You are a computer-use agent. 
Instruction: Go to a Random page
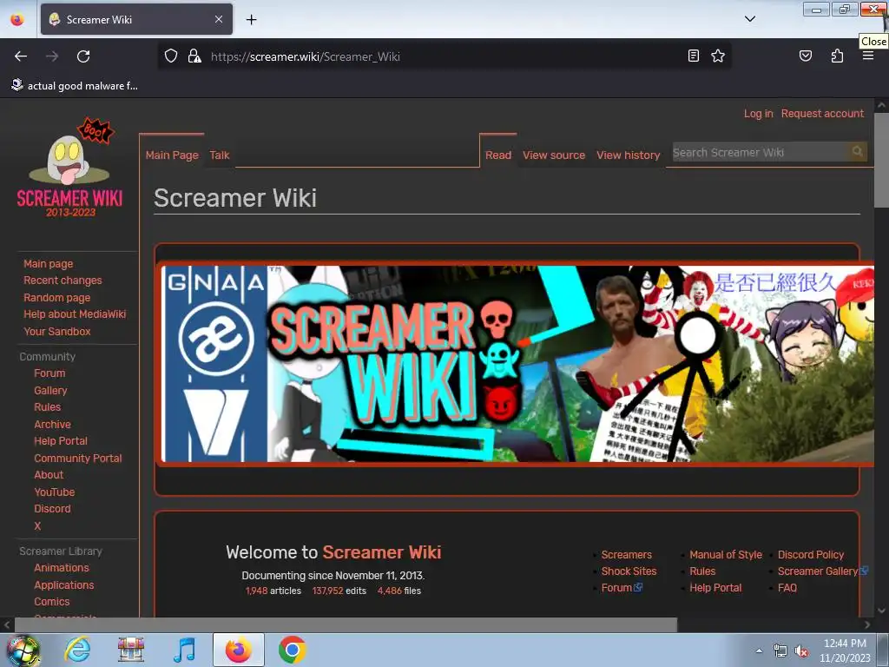point(56,297)
